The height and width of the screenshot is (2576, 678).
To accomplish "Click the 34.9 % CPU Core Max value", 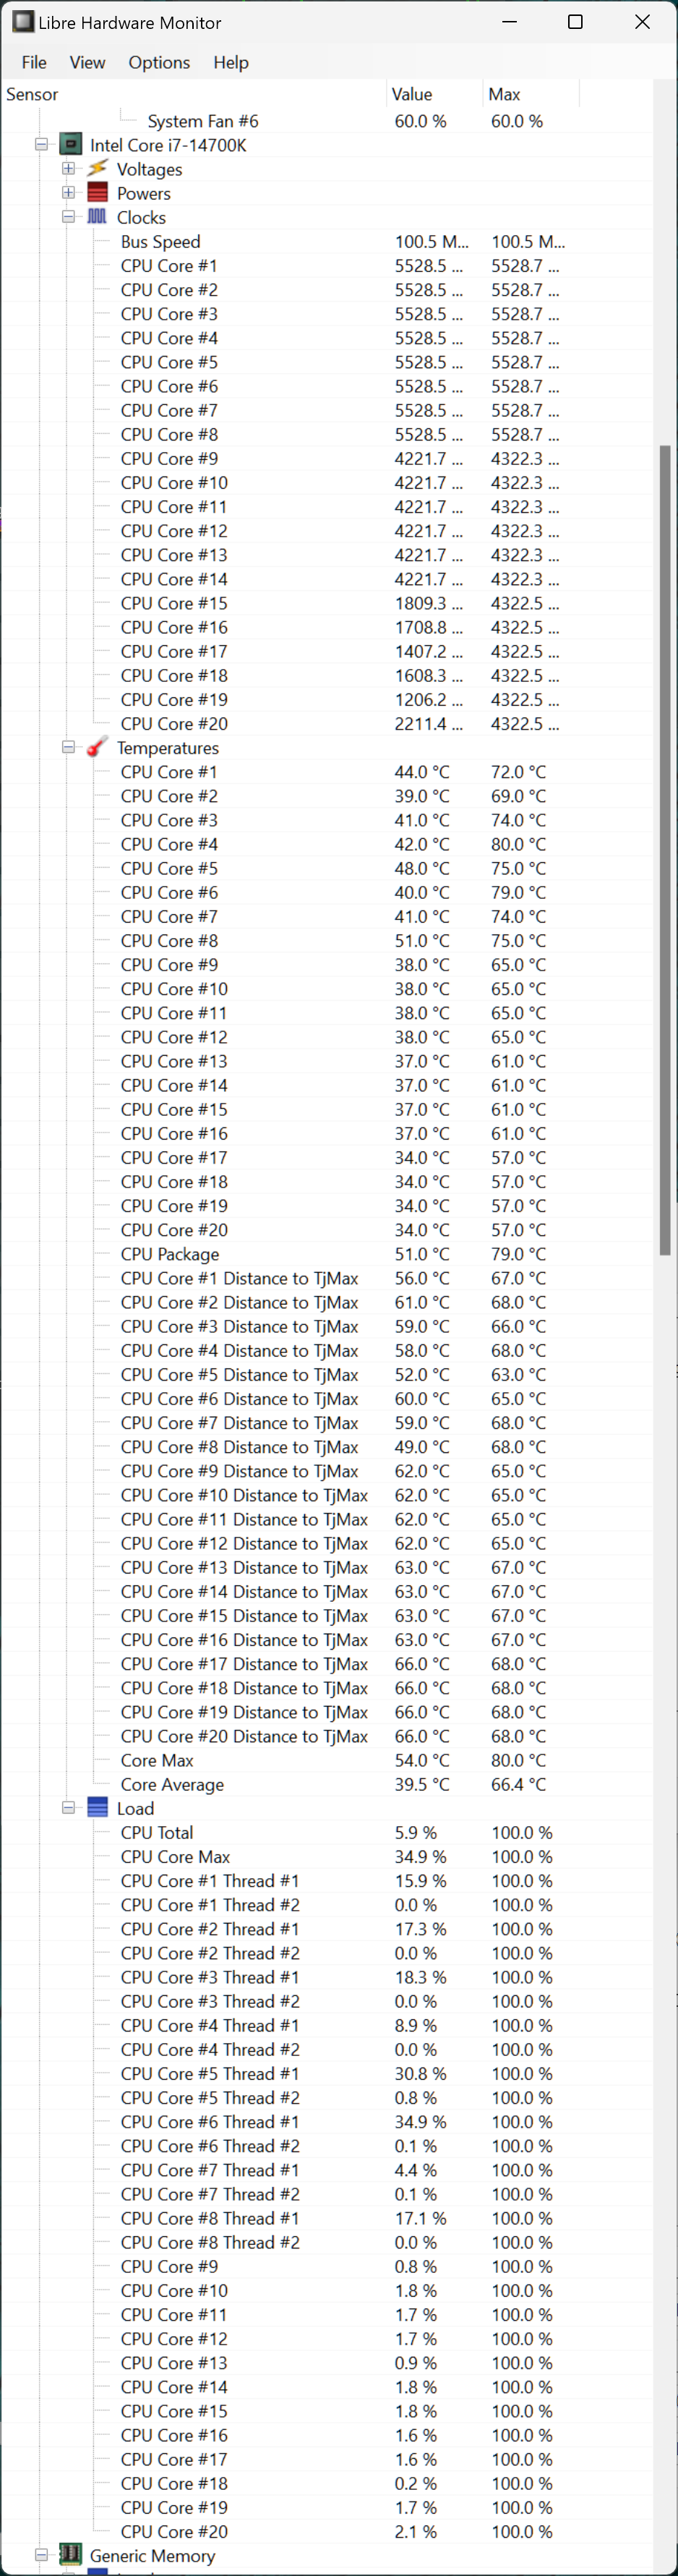I will 420,1857.
